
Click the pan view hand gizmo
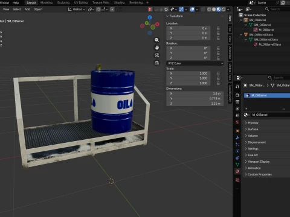pyautogui.click(x=156, y=48)
